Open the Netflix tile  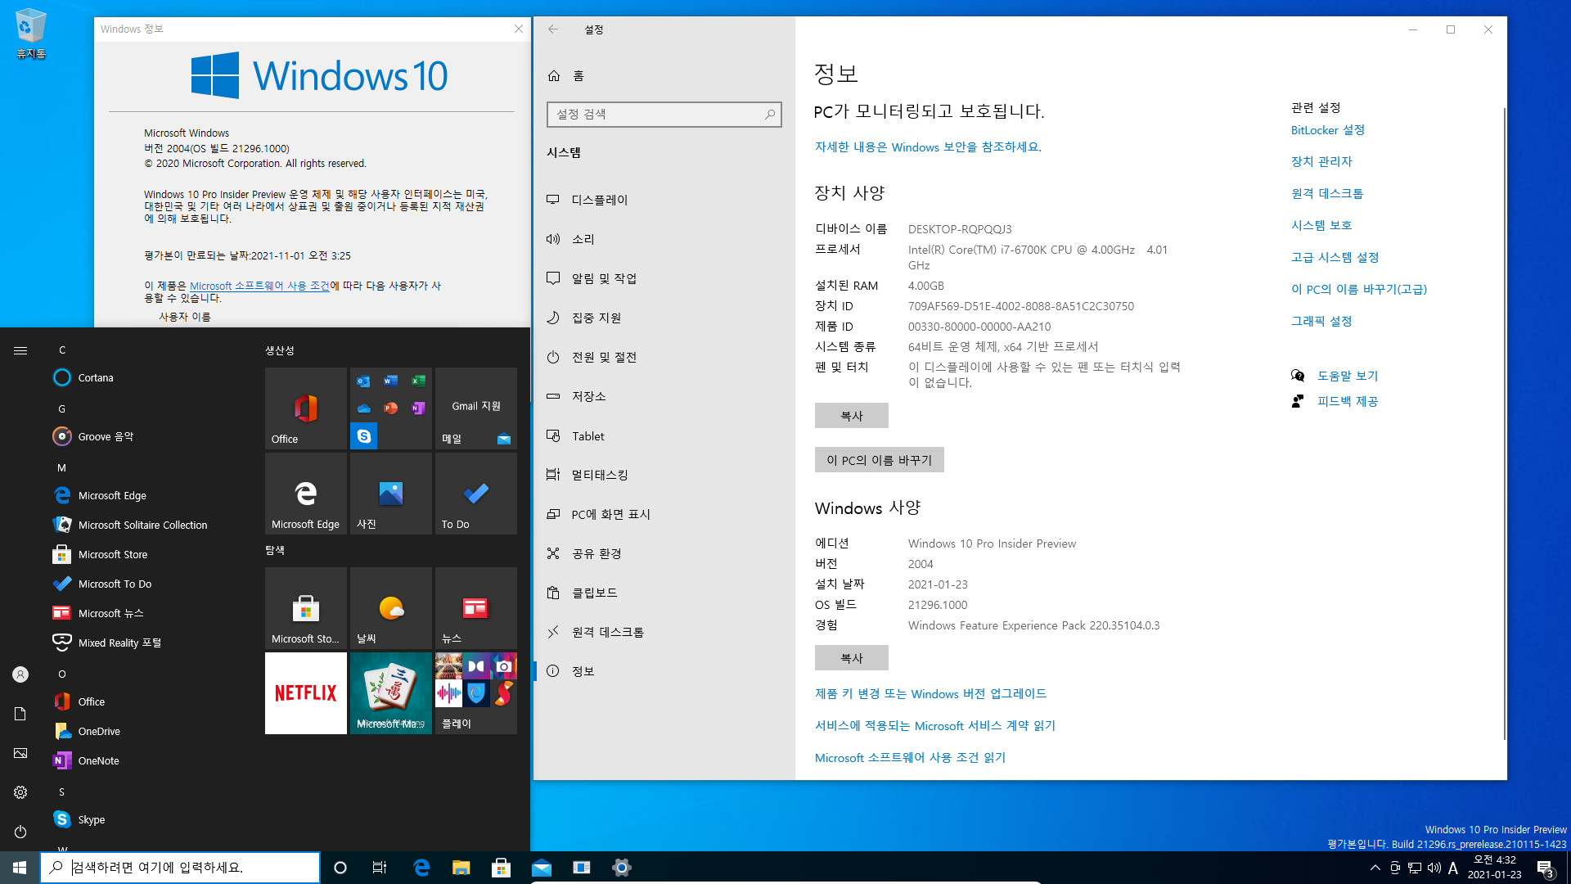[x=306, y=693]
